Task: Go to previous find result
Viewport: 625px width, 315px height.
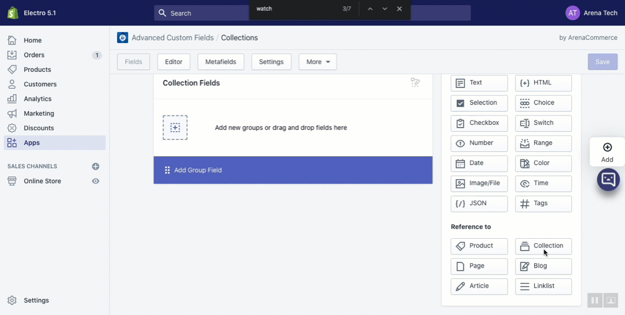Action: tap(370, 9)
